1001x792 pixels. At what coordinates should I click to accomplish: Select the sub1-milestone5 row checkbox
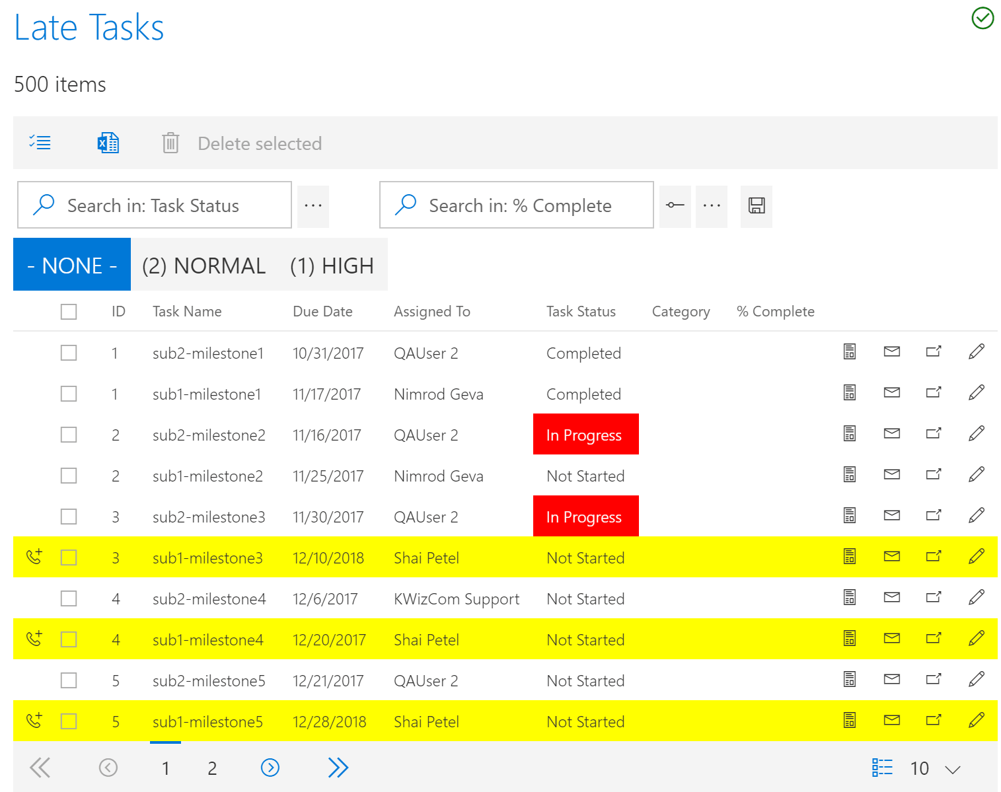pos(69,721)
